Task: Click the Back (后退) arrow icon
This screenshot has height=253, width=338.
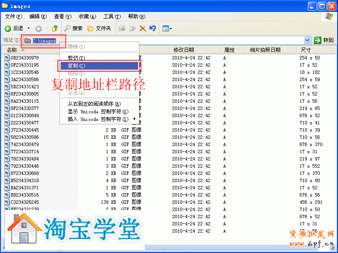Action: click(8, 28)
